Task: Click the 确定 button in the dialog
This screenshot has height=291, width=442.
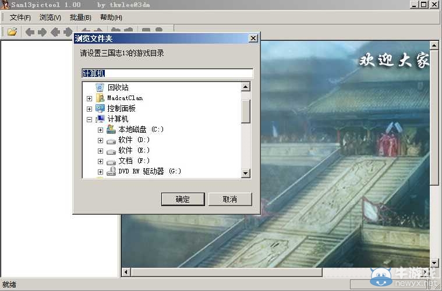Action: click(183, 199)
